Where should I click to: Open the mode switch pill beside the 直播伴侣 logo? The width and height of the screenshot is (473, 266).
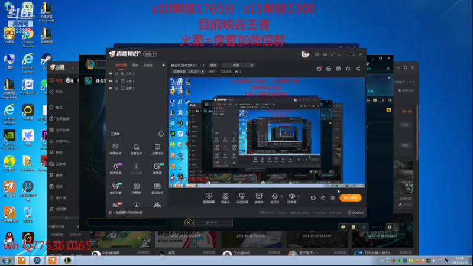150,54
